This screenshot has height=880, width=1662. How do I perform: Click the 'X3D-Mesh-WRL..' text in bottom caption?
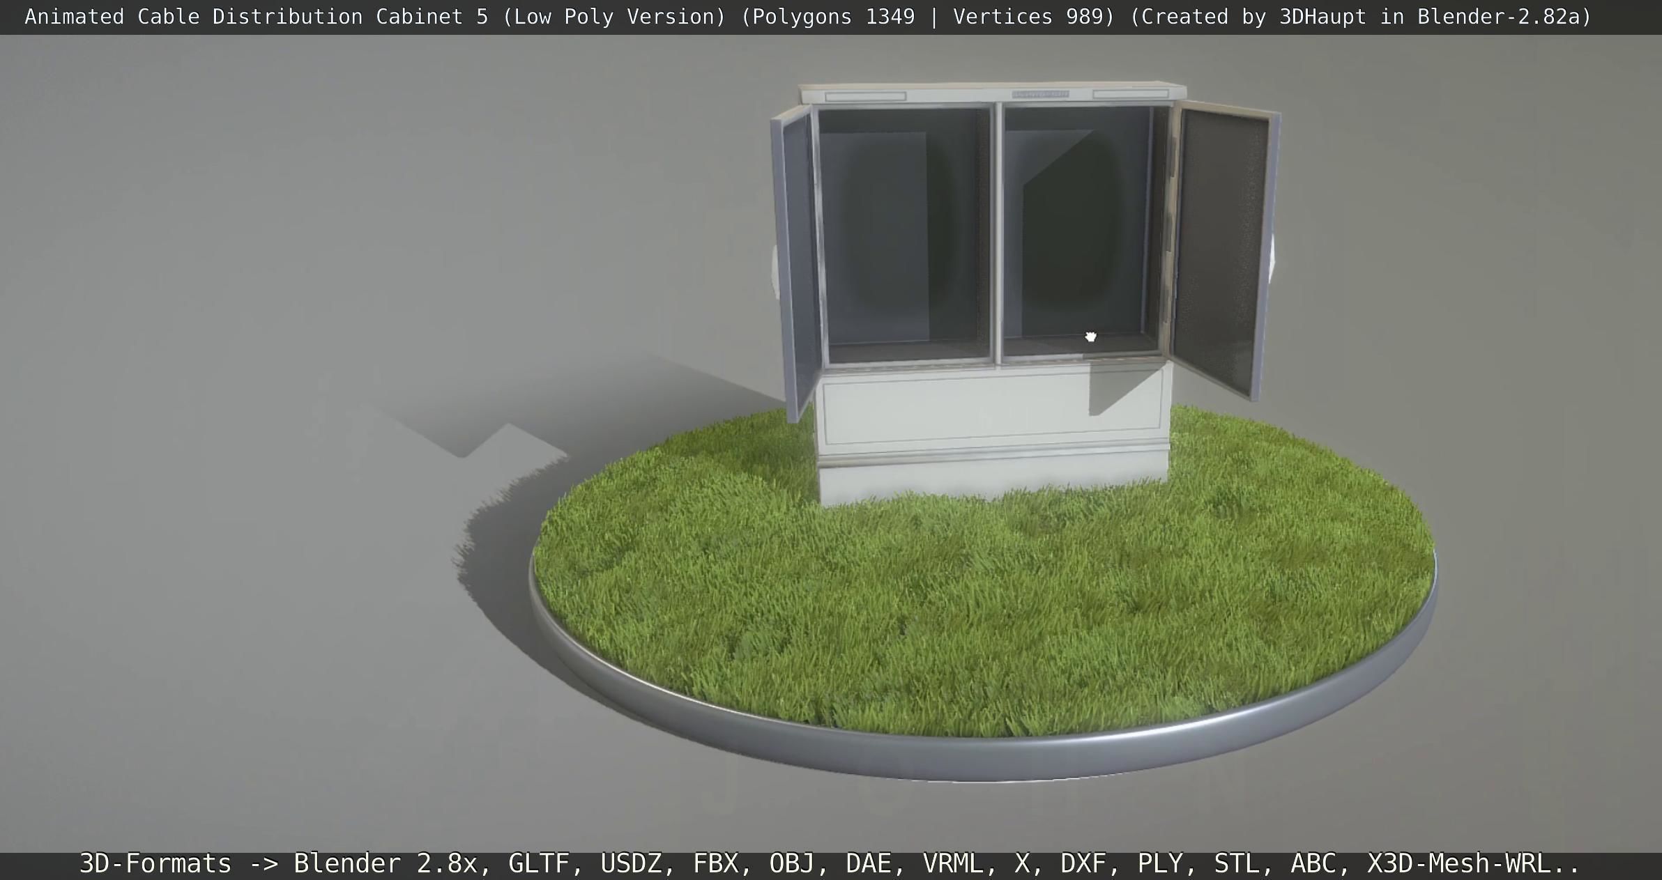(1472, 863)
